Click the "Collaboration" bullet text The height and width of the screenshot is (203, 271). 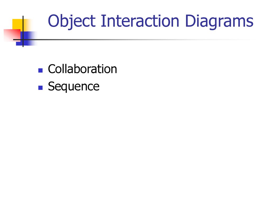[x=83, y=69]
